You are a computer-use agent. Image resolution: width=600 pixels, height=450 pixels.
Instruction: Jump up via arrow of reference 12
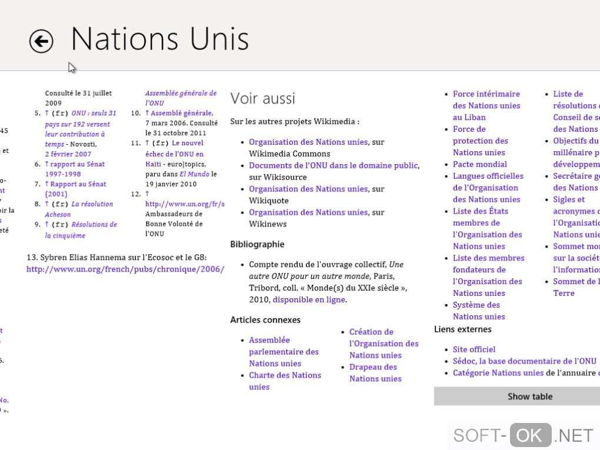(x=147, y=194)
